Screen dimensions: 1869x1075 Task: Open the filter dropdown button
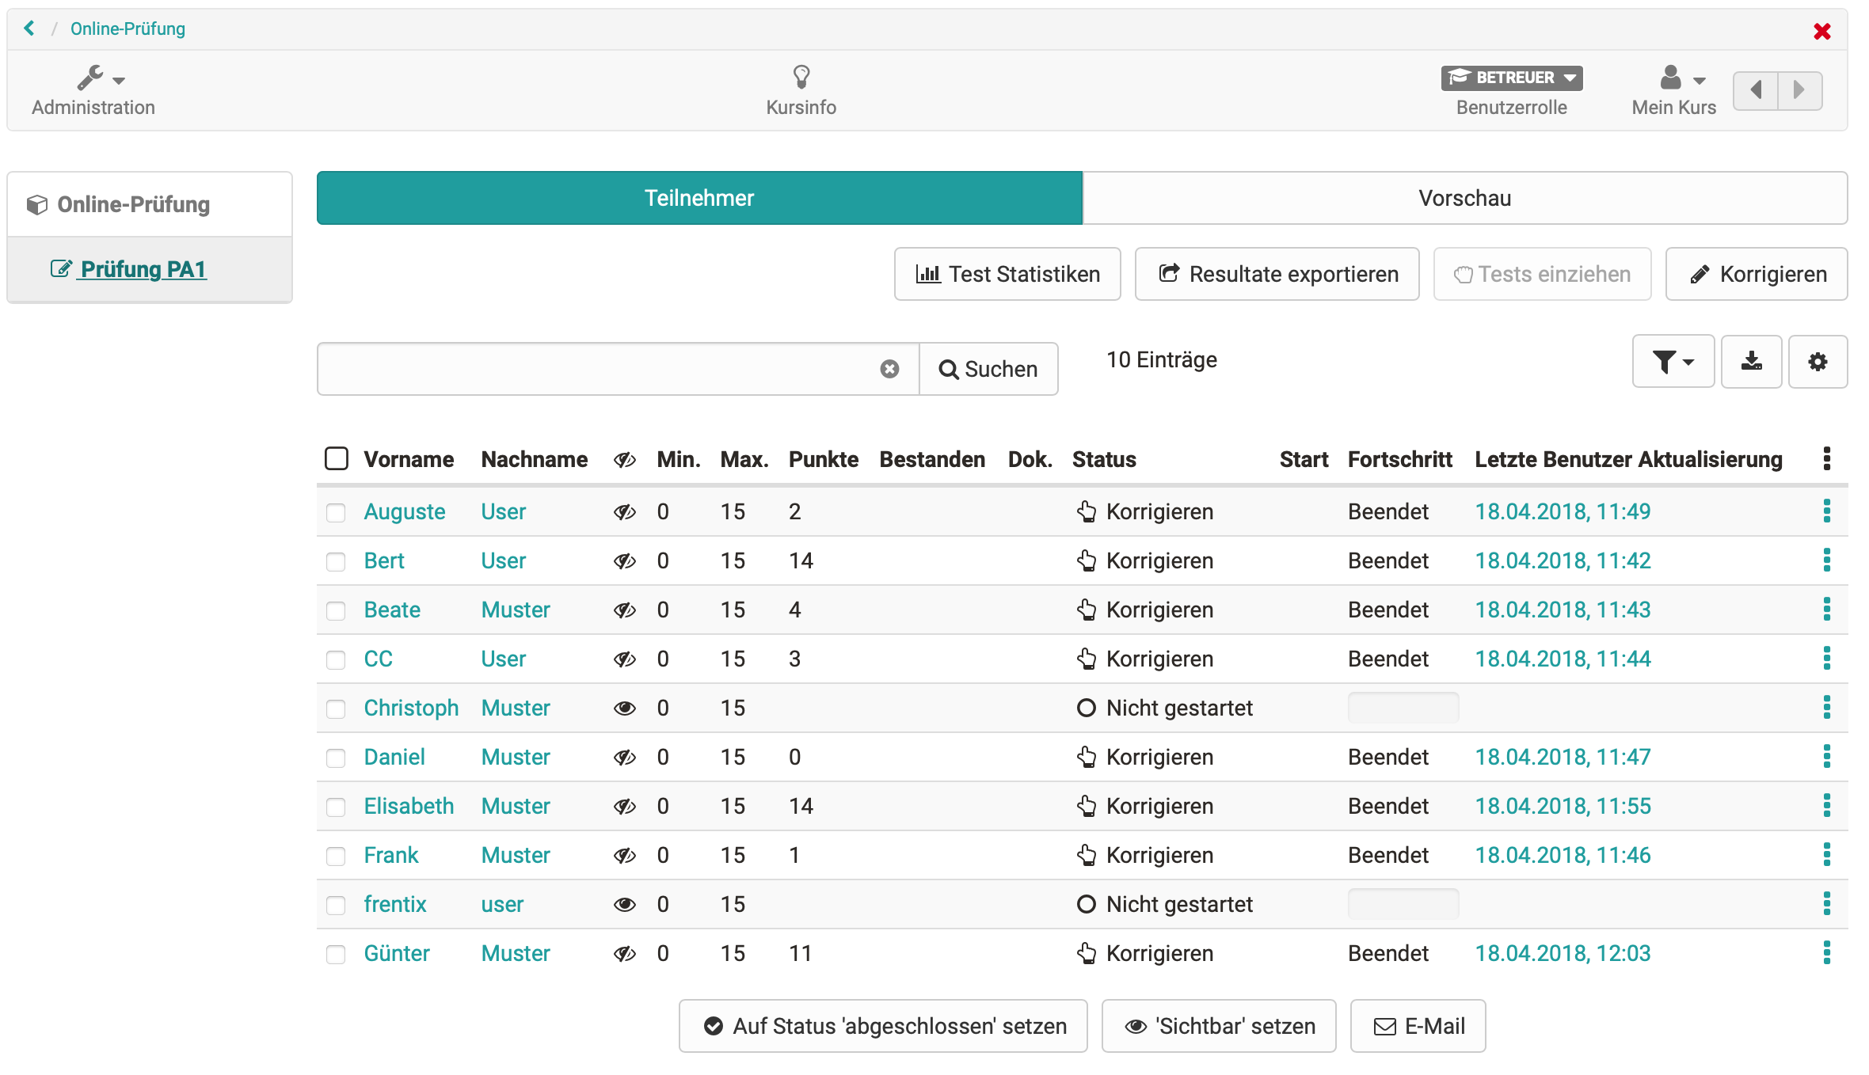click(x=1673, y=362)
